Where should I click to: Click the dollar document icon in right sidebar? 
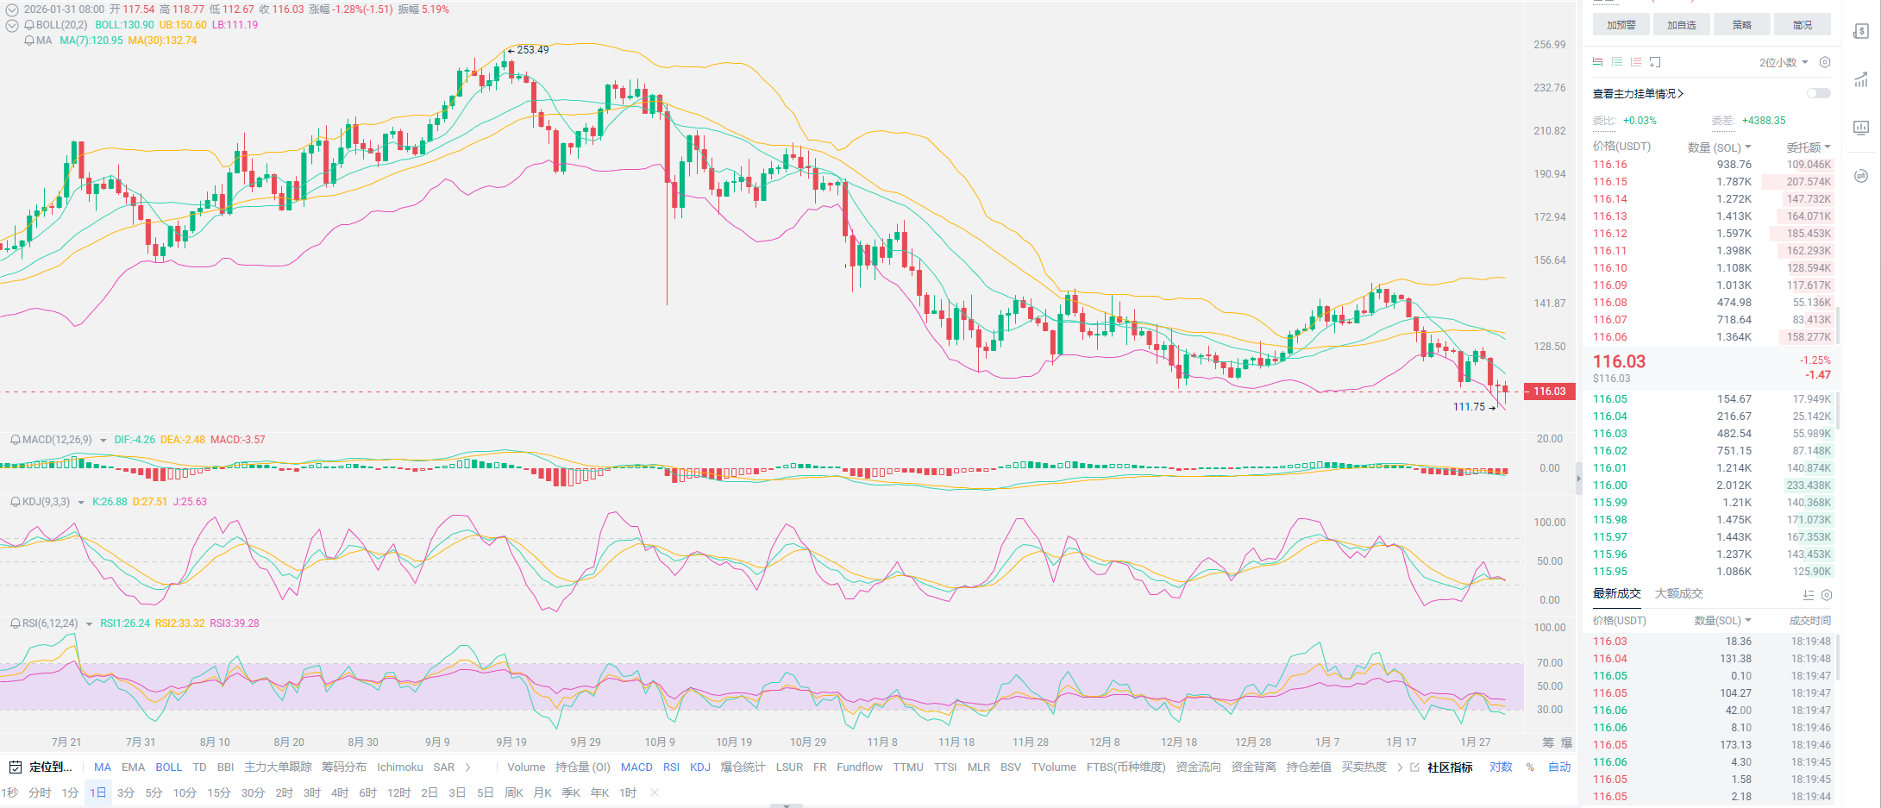(1860, 32)
